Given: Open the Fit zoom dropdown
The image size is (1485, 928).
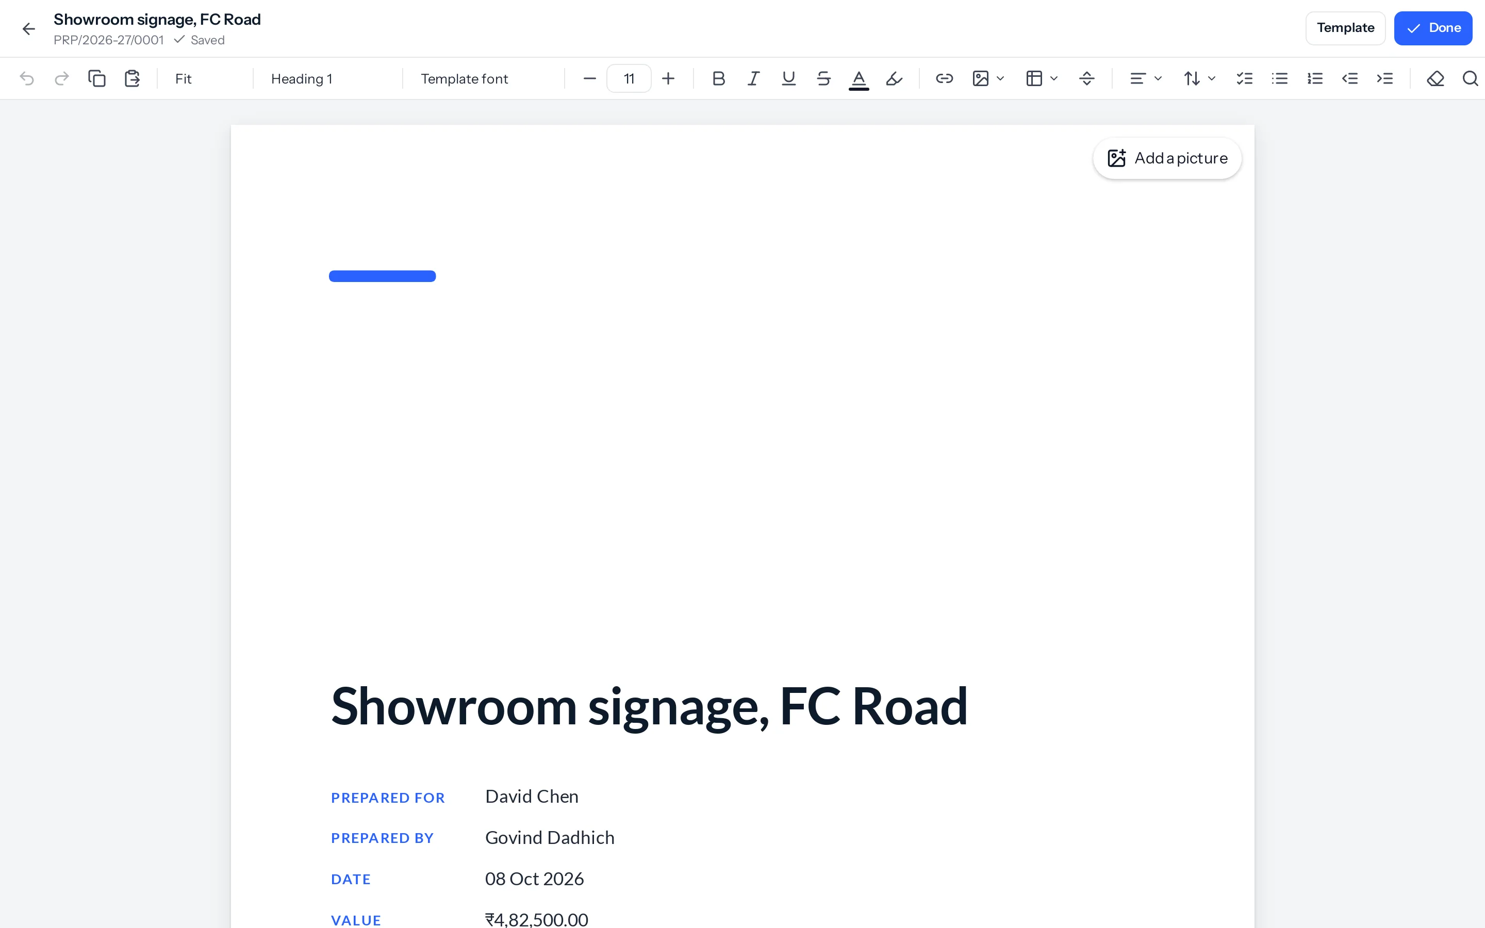Looking at the screenshot, I should [x=205, y=78].
